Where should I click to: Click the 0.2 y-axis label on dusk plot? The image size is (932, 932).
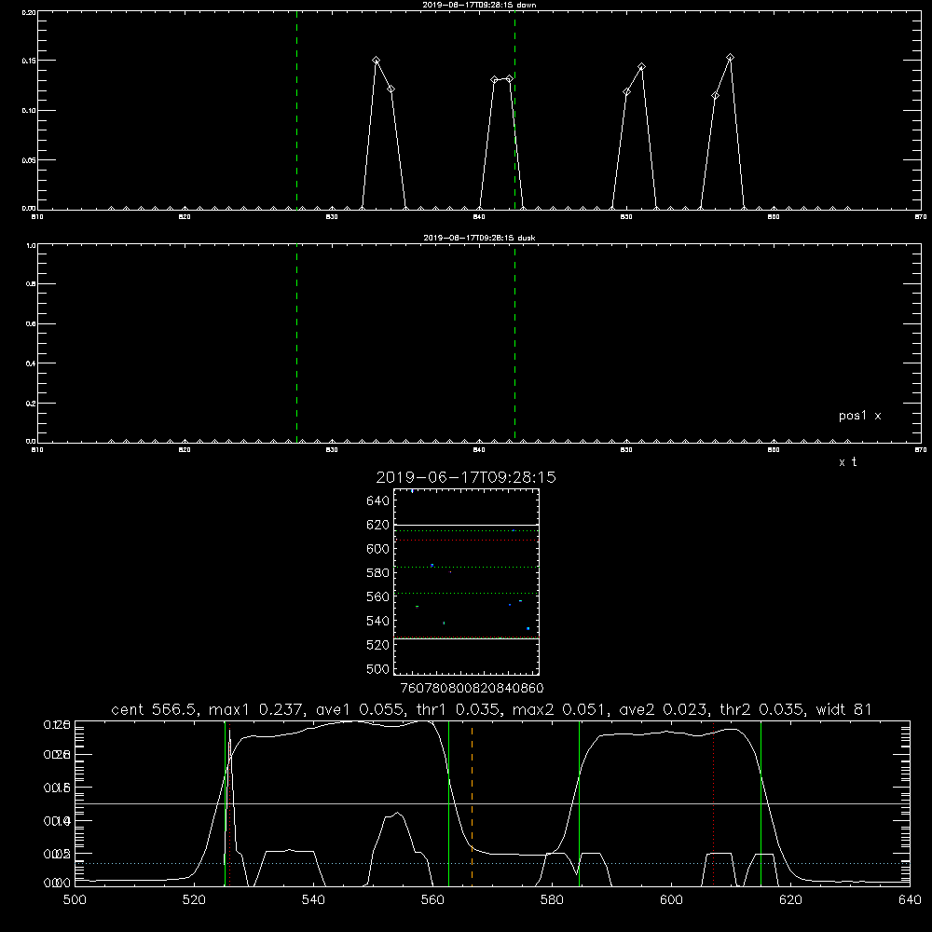[31, 403]
